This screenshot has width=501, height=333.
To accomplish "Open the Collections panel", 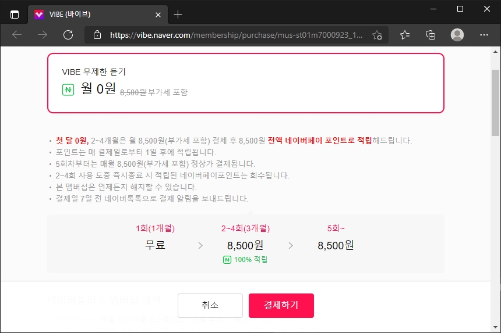I will tap(431, 35).
